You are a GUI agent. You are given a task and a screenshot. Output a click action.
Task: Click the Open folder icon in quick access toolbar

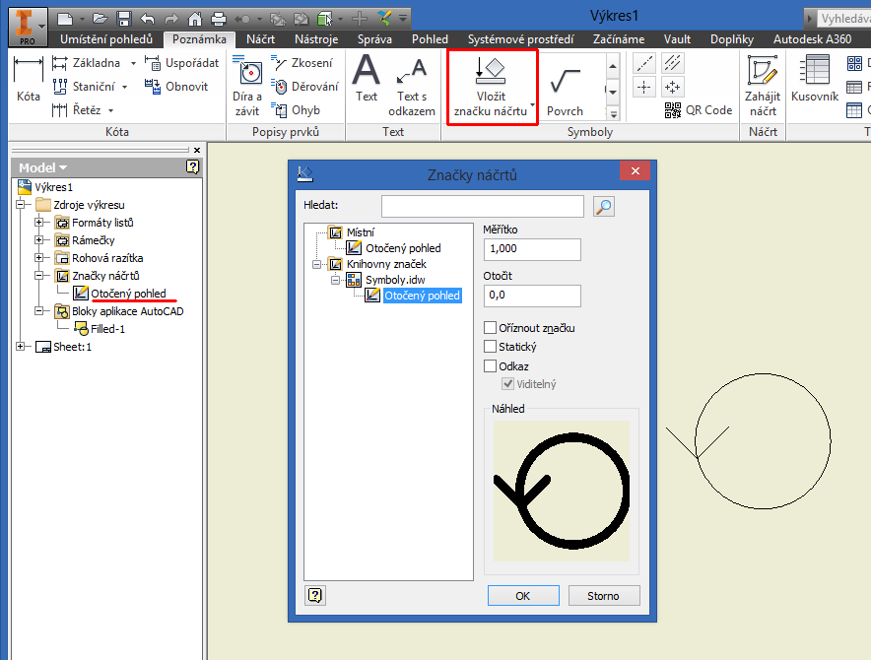[x=100, y=19]
